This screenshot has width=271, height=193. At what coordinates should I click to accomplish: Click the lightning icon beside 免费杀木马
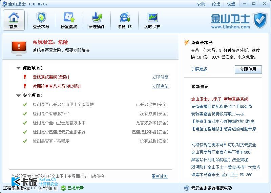click(x=187, y=42)
